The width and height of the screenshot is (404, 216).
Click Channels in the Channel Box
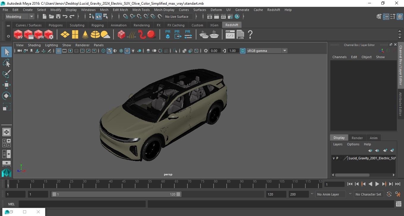pyautogui.click(x=340, y=57)
